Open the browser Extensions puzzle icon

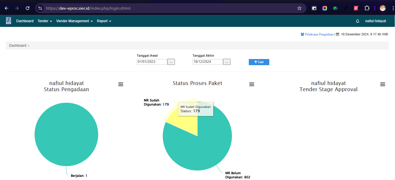point(367,8)
